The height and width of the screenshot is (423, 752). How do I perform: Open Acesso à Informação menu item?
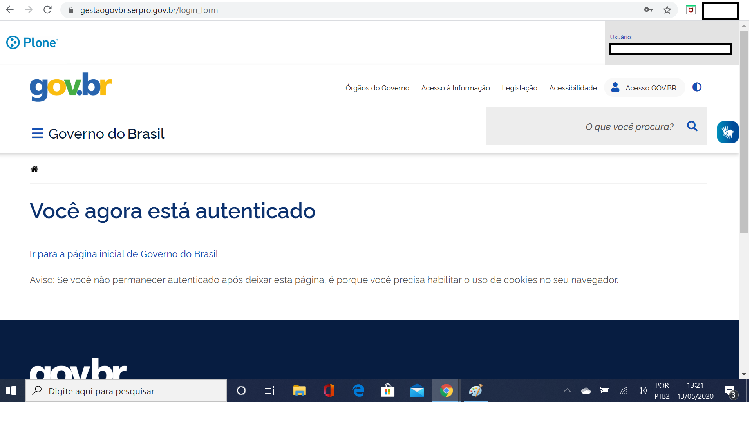tap(455, 88)
